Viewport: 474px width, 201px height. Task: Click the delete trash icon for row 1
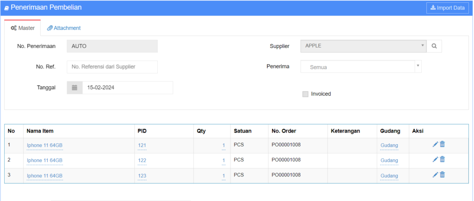coord(443,145)
